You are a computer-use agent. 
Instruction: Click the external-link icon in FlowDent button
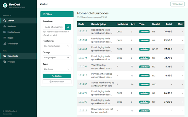[173, 4]
